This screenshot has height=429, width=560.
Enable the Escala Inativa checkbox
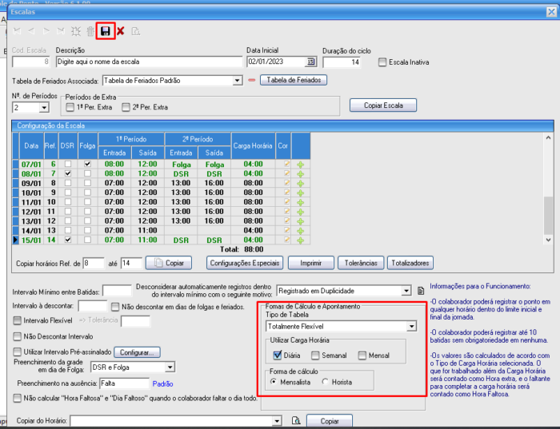pos(382,62)
